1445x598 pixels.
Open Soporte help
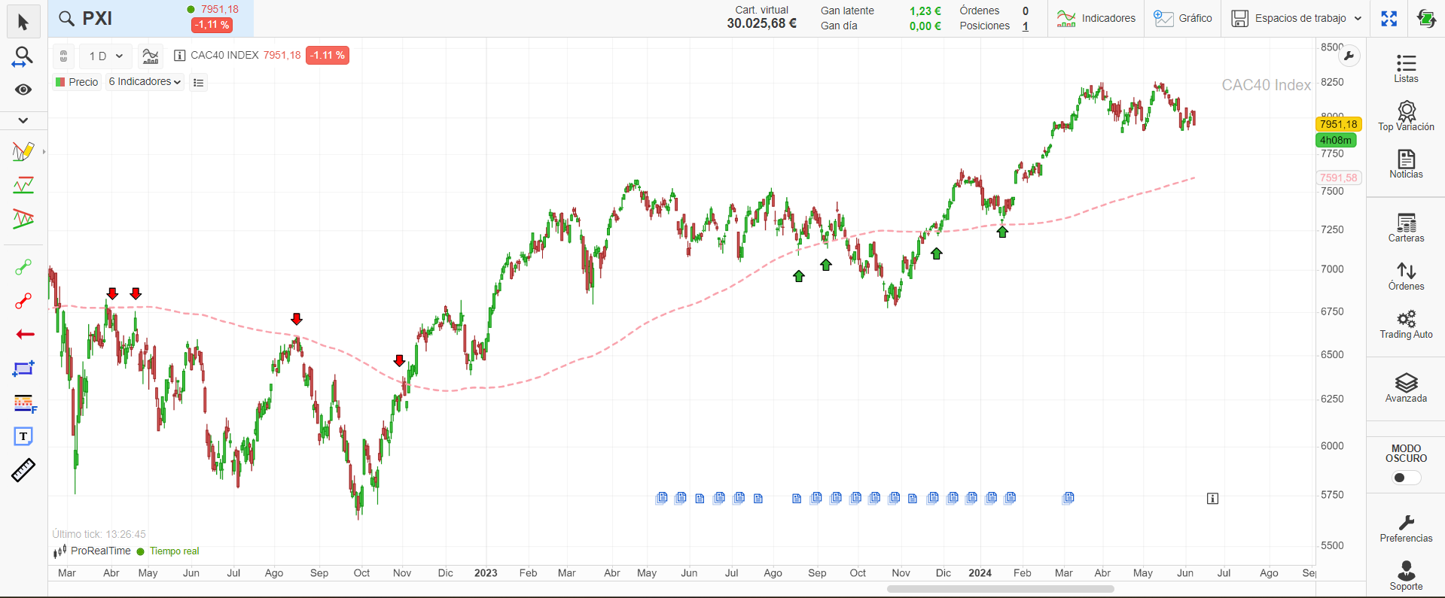pos(1406,576)
